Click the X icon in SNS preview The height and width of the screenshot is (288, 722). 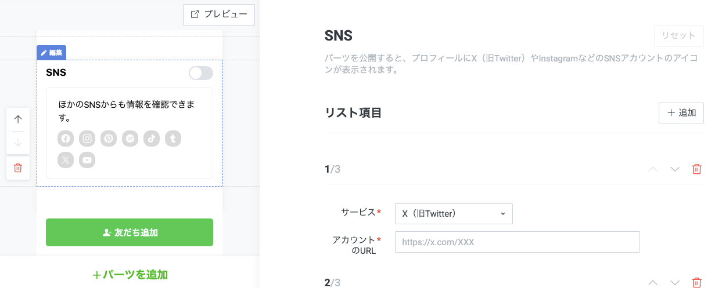pos(66,160)
